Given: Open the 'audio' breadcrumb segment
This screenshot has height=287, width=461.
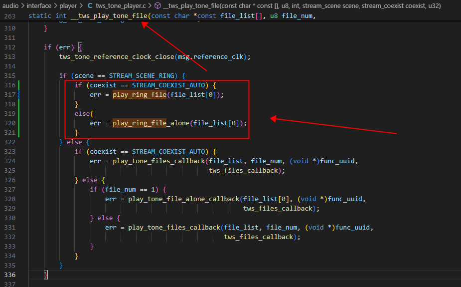Looking at the screenshot, I should (10, 5).
